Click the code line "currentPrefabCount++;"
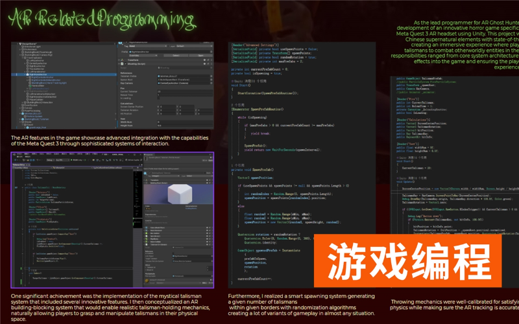Screen dimensions: 519x324 point(254,279)
